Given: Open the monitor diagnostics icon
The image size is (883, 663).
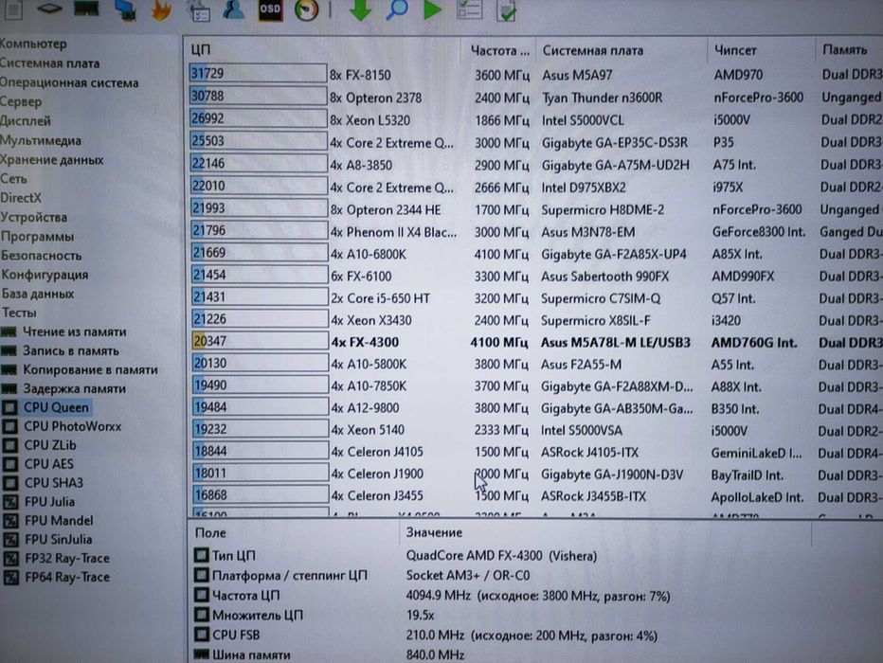Looking at the screenshot, I should pyautogui.click(x=125, y=9).
